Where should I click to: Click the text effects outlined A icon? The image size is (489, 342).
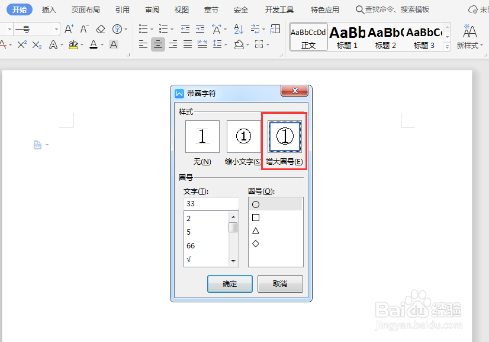(x=53, y=44)
